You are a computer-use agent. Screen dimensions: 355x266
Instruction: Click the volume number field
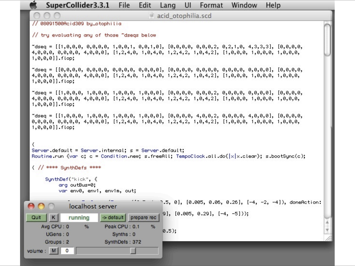point(67,251)
